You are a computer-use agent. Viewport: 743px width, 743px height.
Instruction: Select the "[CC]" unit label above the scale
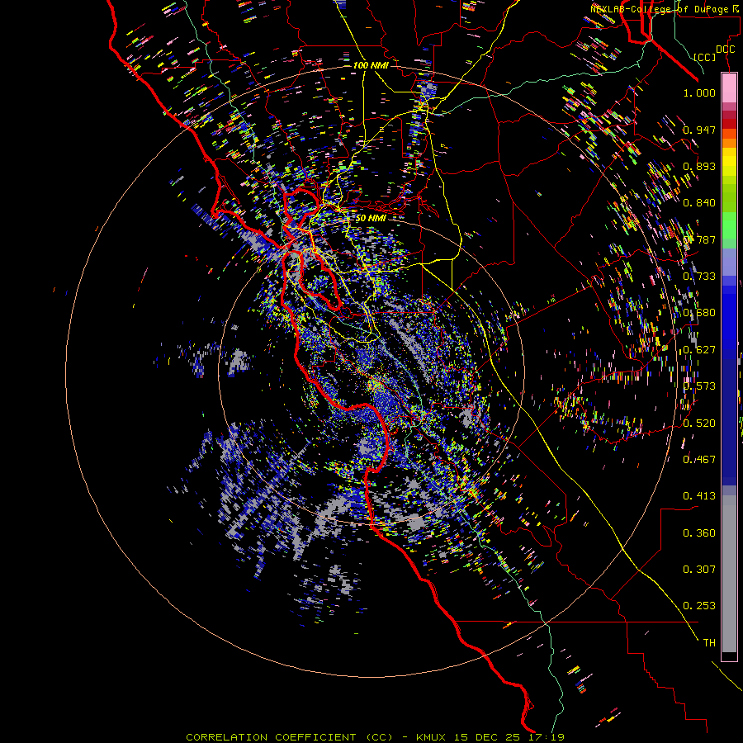tap(705, 57)
